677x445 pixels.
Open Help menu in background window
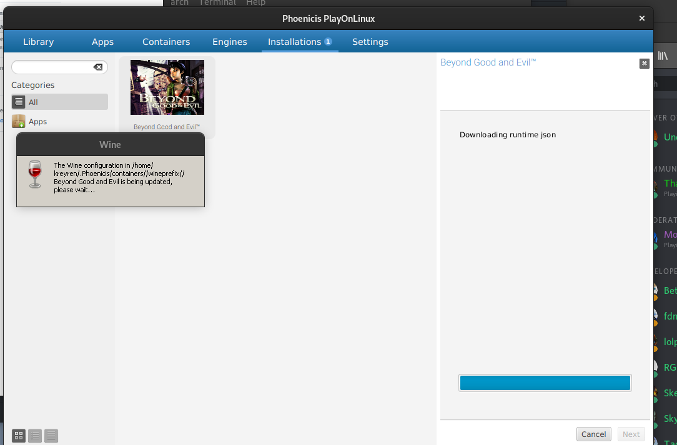pyautogui.click(x=255, y=2)
